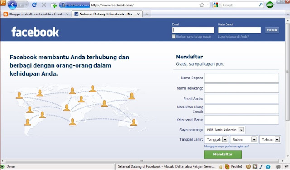Click the Masuk login button
Screen dimensions: 290x170
(272, 30)
